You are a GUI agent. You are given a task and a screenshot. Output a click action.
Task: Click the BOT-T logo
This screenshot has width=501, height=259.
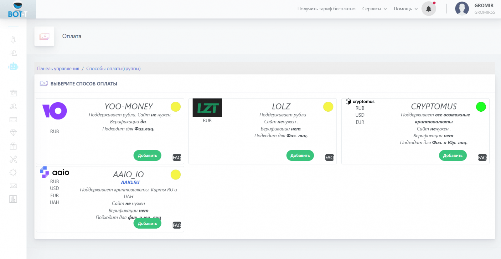(18, 9)
